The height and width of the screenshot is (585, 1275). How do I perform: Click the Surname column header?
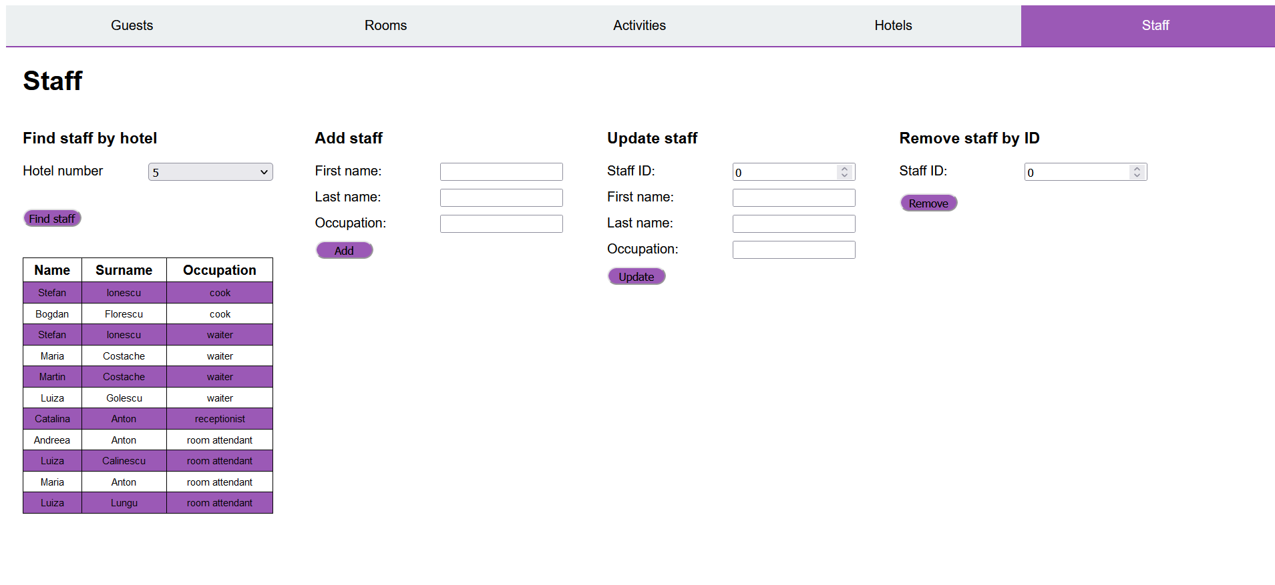coord(124,270)
